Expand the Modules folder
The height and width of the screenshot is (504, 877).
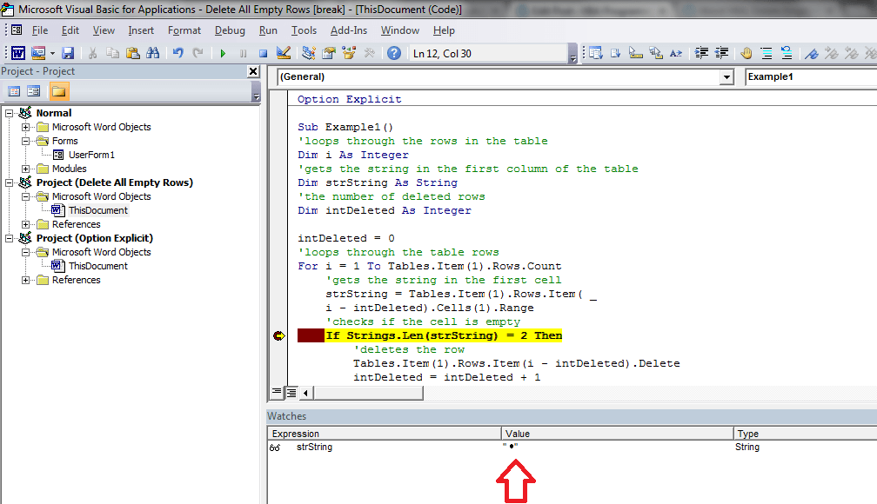(26, 169)
